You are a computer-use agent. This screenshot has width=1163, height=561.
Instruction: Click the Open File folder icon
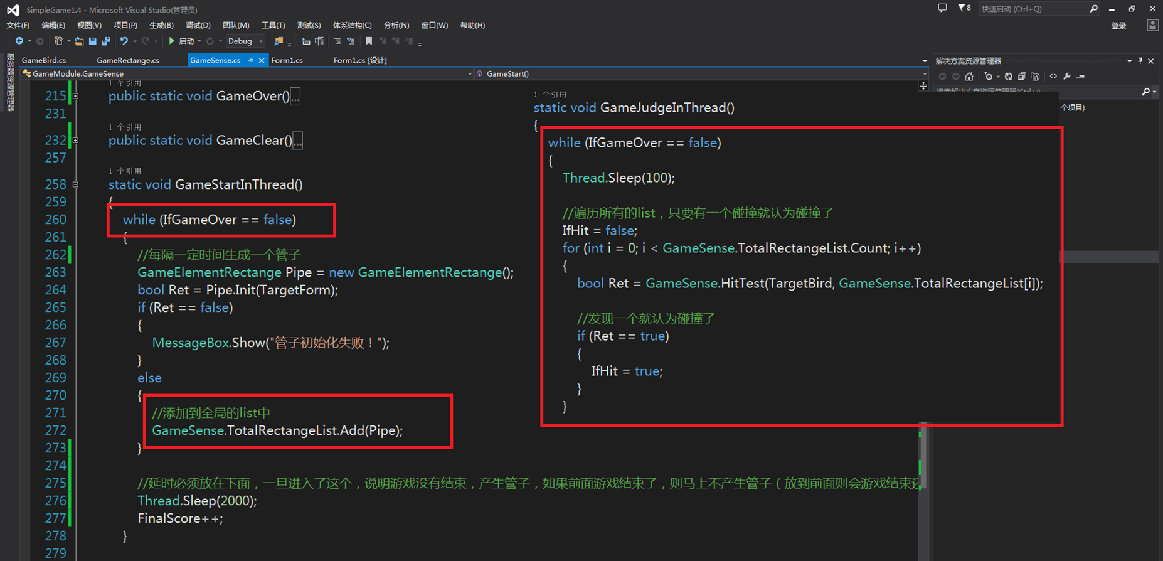click(79, 41)
